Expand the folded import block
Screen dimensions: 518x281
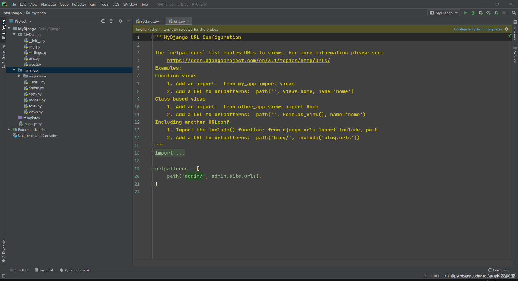(x=152, y=153)
